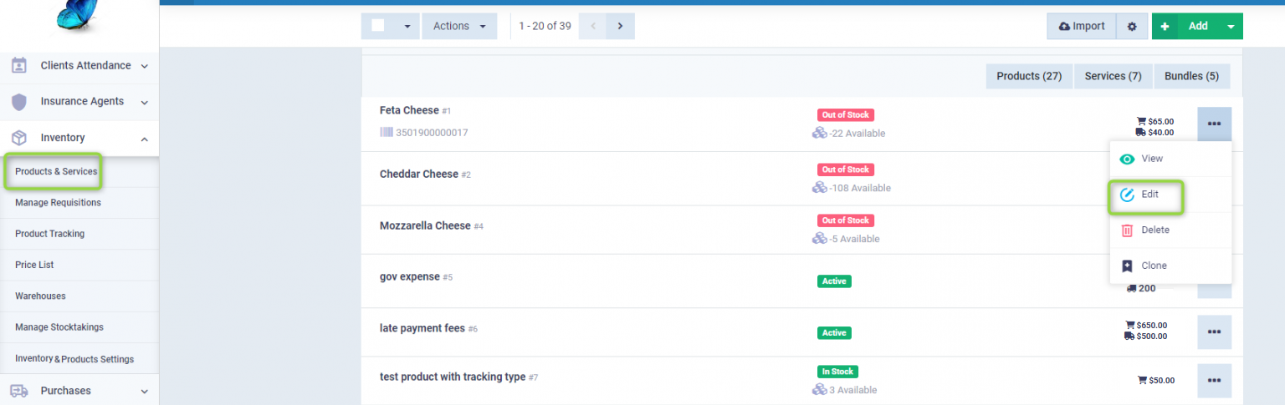Open the Actions dropdown
This screenshot has height=405, width=1285.
459,26
